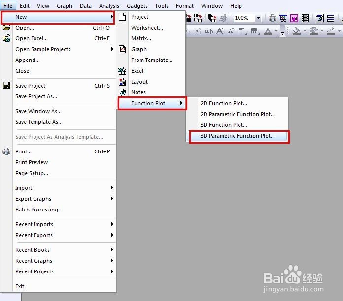
Task: Click the Fill Color bucket swatch
Action: (296, 31)
